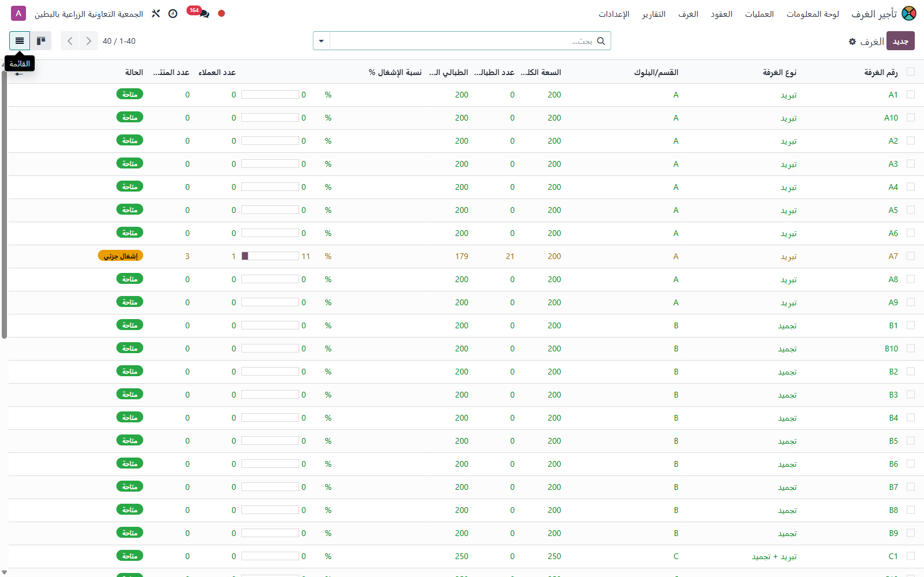Open the optional columns adjuster in header
This screenshot has width=924, height=577.
coord(19,73)
